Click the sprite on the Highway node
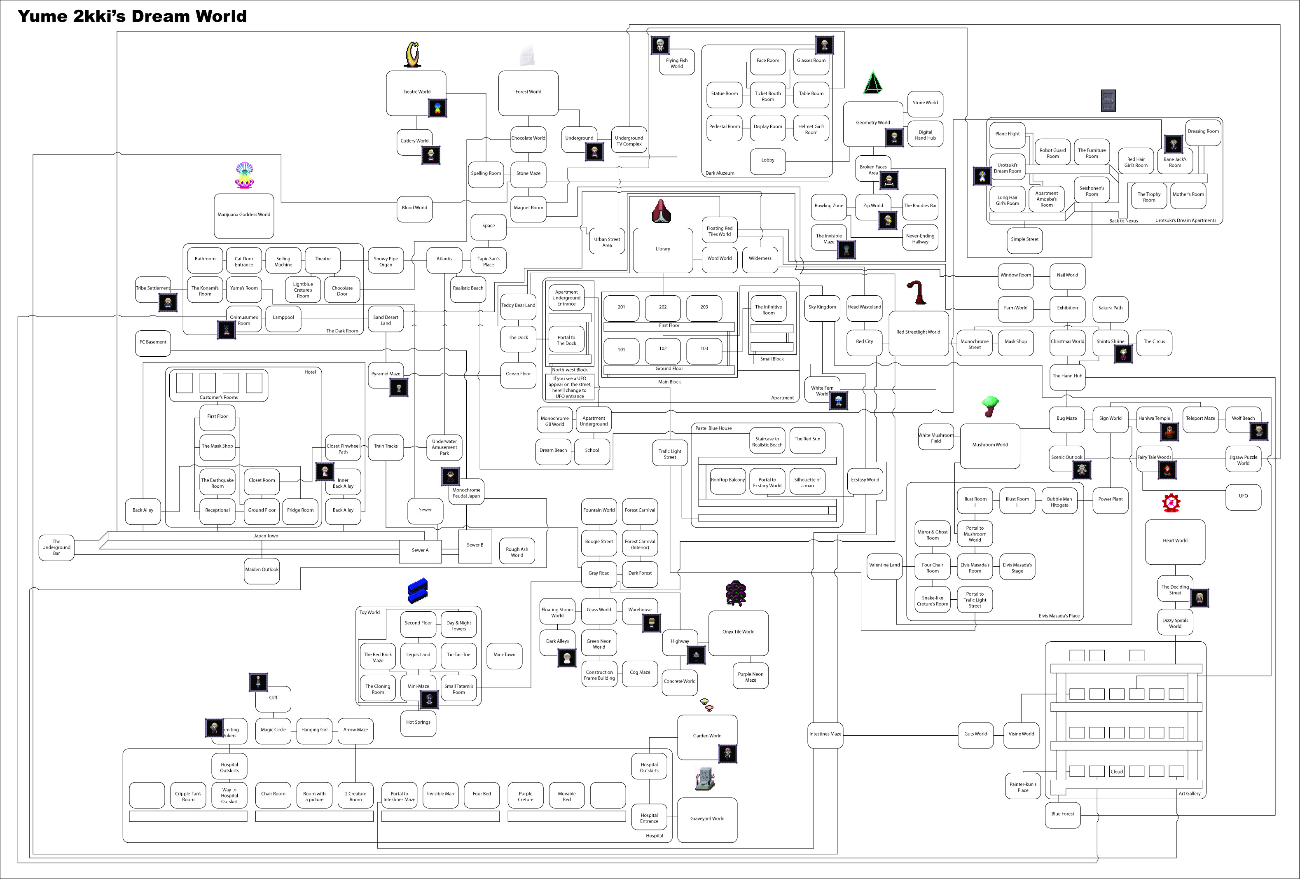Image resolution: width=1300 pixels, height=879 pixels. pyautogui.click(x=696, y=655)
